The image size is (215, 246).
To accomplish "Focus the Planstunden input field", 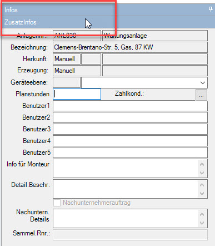I will [x=77, y=94].
